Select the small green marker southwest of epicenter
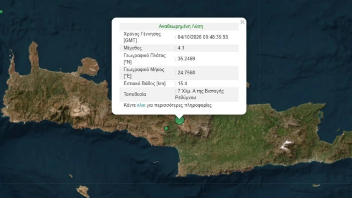 [x=166, y=128]
